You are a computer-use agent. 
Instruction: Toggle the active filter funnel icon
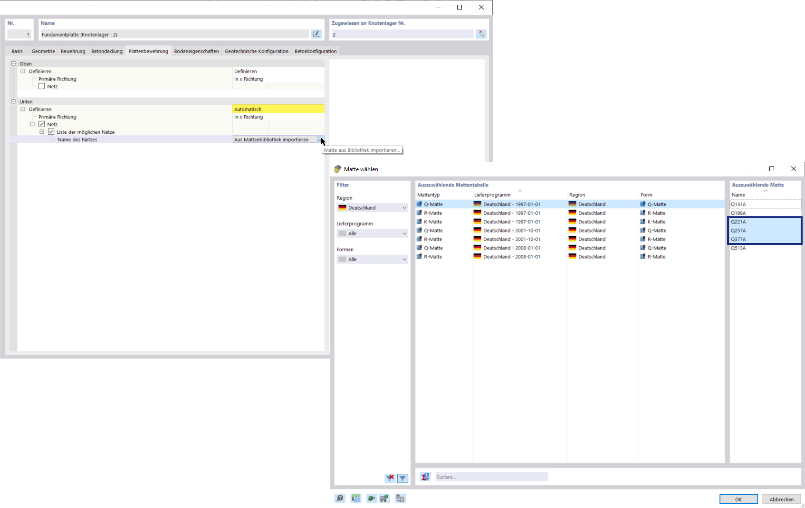(x=402, y=478)
